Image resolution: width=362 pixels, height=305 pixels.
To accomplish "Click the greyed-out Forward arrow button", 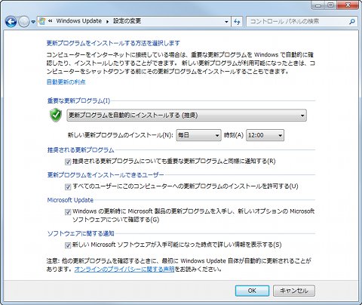I will [24, 22].
